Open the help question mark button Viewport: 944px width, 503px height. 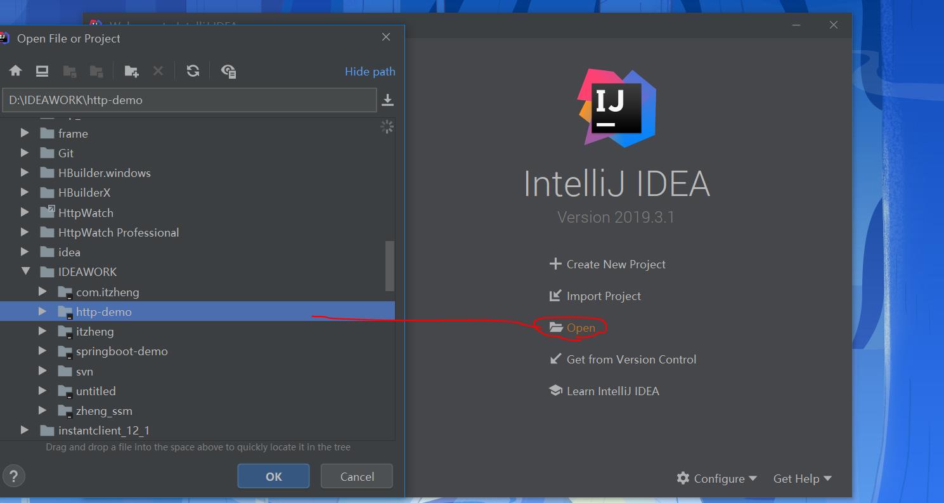14,476
